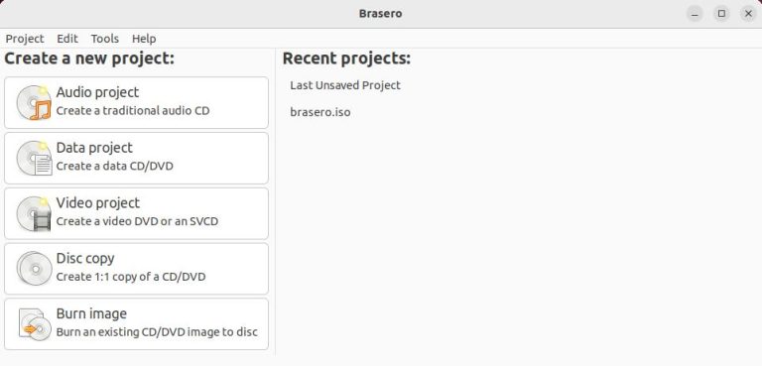The image size is (762, 366).
Task: Select Burn image to burn existing image
Action: pos(137,323)
